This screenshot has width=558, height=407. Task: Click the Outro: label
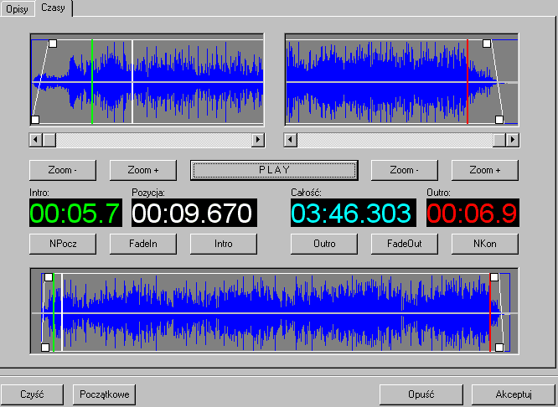tap(438, 193)
